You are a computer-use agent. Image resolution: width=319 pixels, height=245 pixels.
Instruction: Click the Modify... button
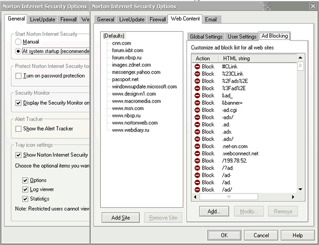tap(249, 211)
